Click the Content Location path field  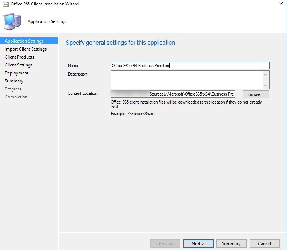tap(173, 94)
